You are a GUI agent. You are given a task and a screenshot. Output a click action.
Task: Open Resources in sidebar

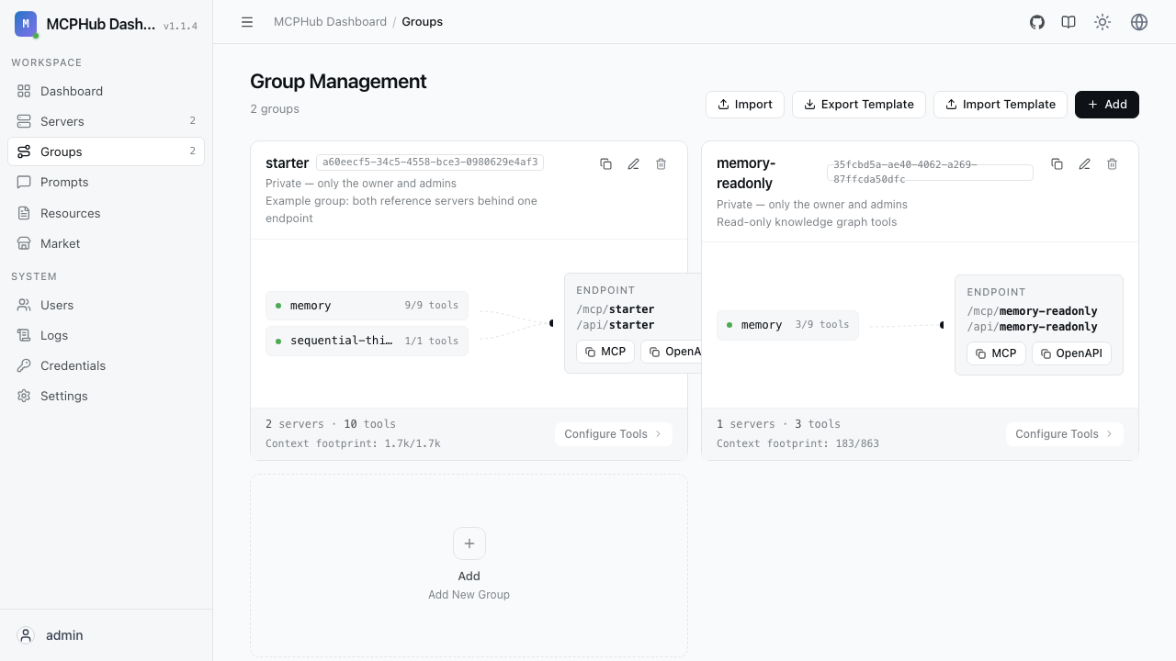tap(106, 213)
